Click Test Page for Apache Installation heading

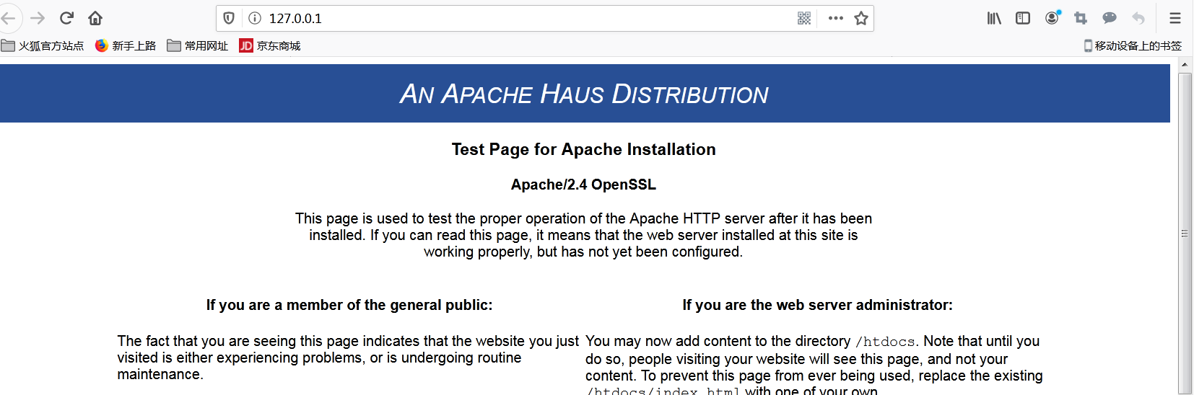(x=584, y=149)
